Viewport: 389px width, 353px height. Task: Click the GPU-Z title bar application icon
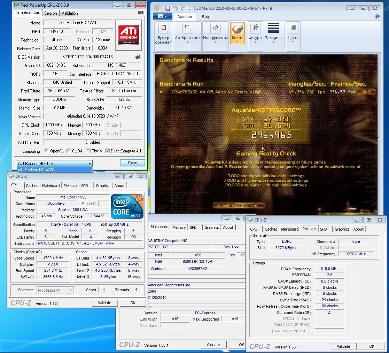click(17, 5)
